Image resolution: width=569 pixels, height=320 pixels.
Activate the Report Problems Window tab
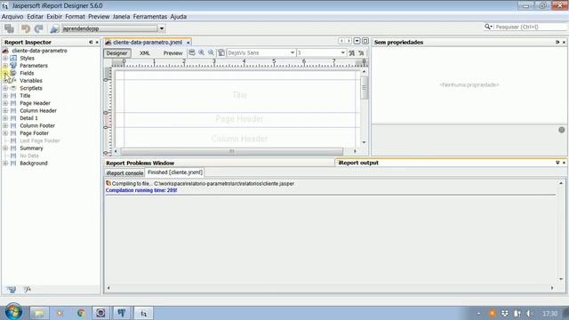[x=140, y=163]
